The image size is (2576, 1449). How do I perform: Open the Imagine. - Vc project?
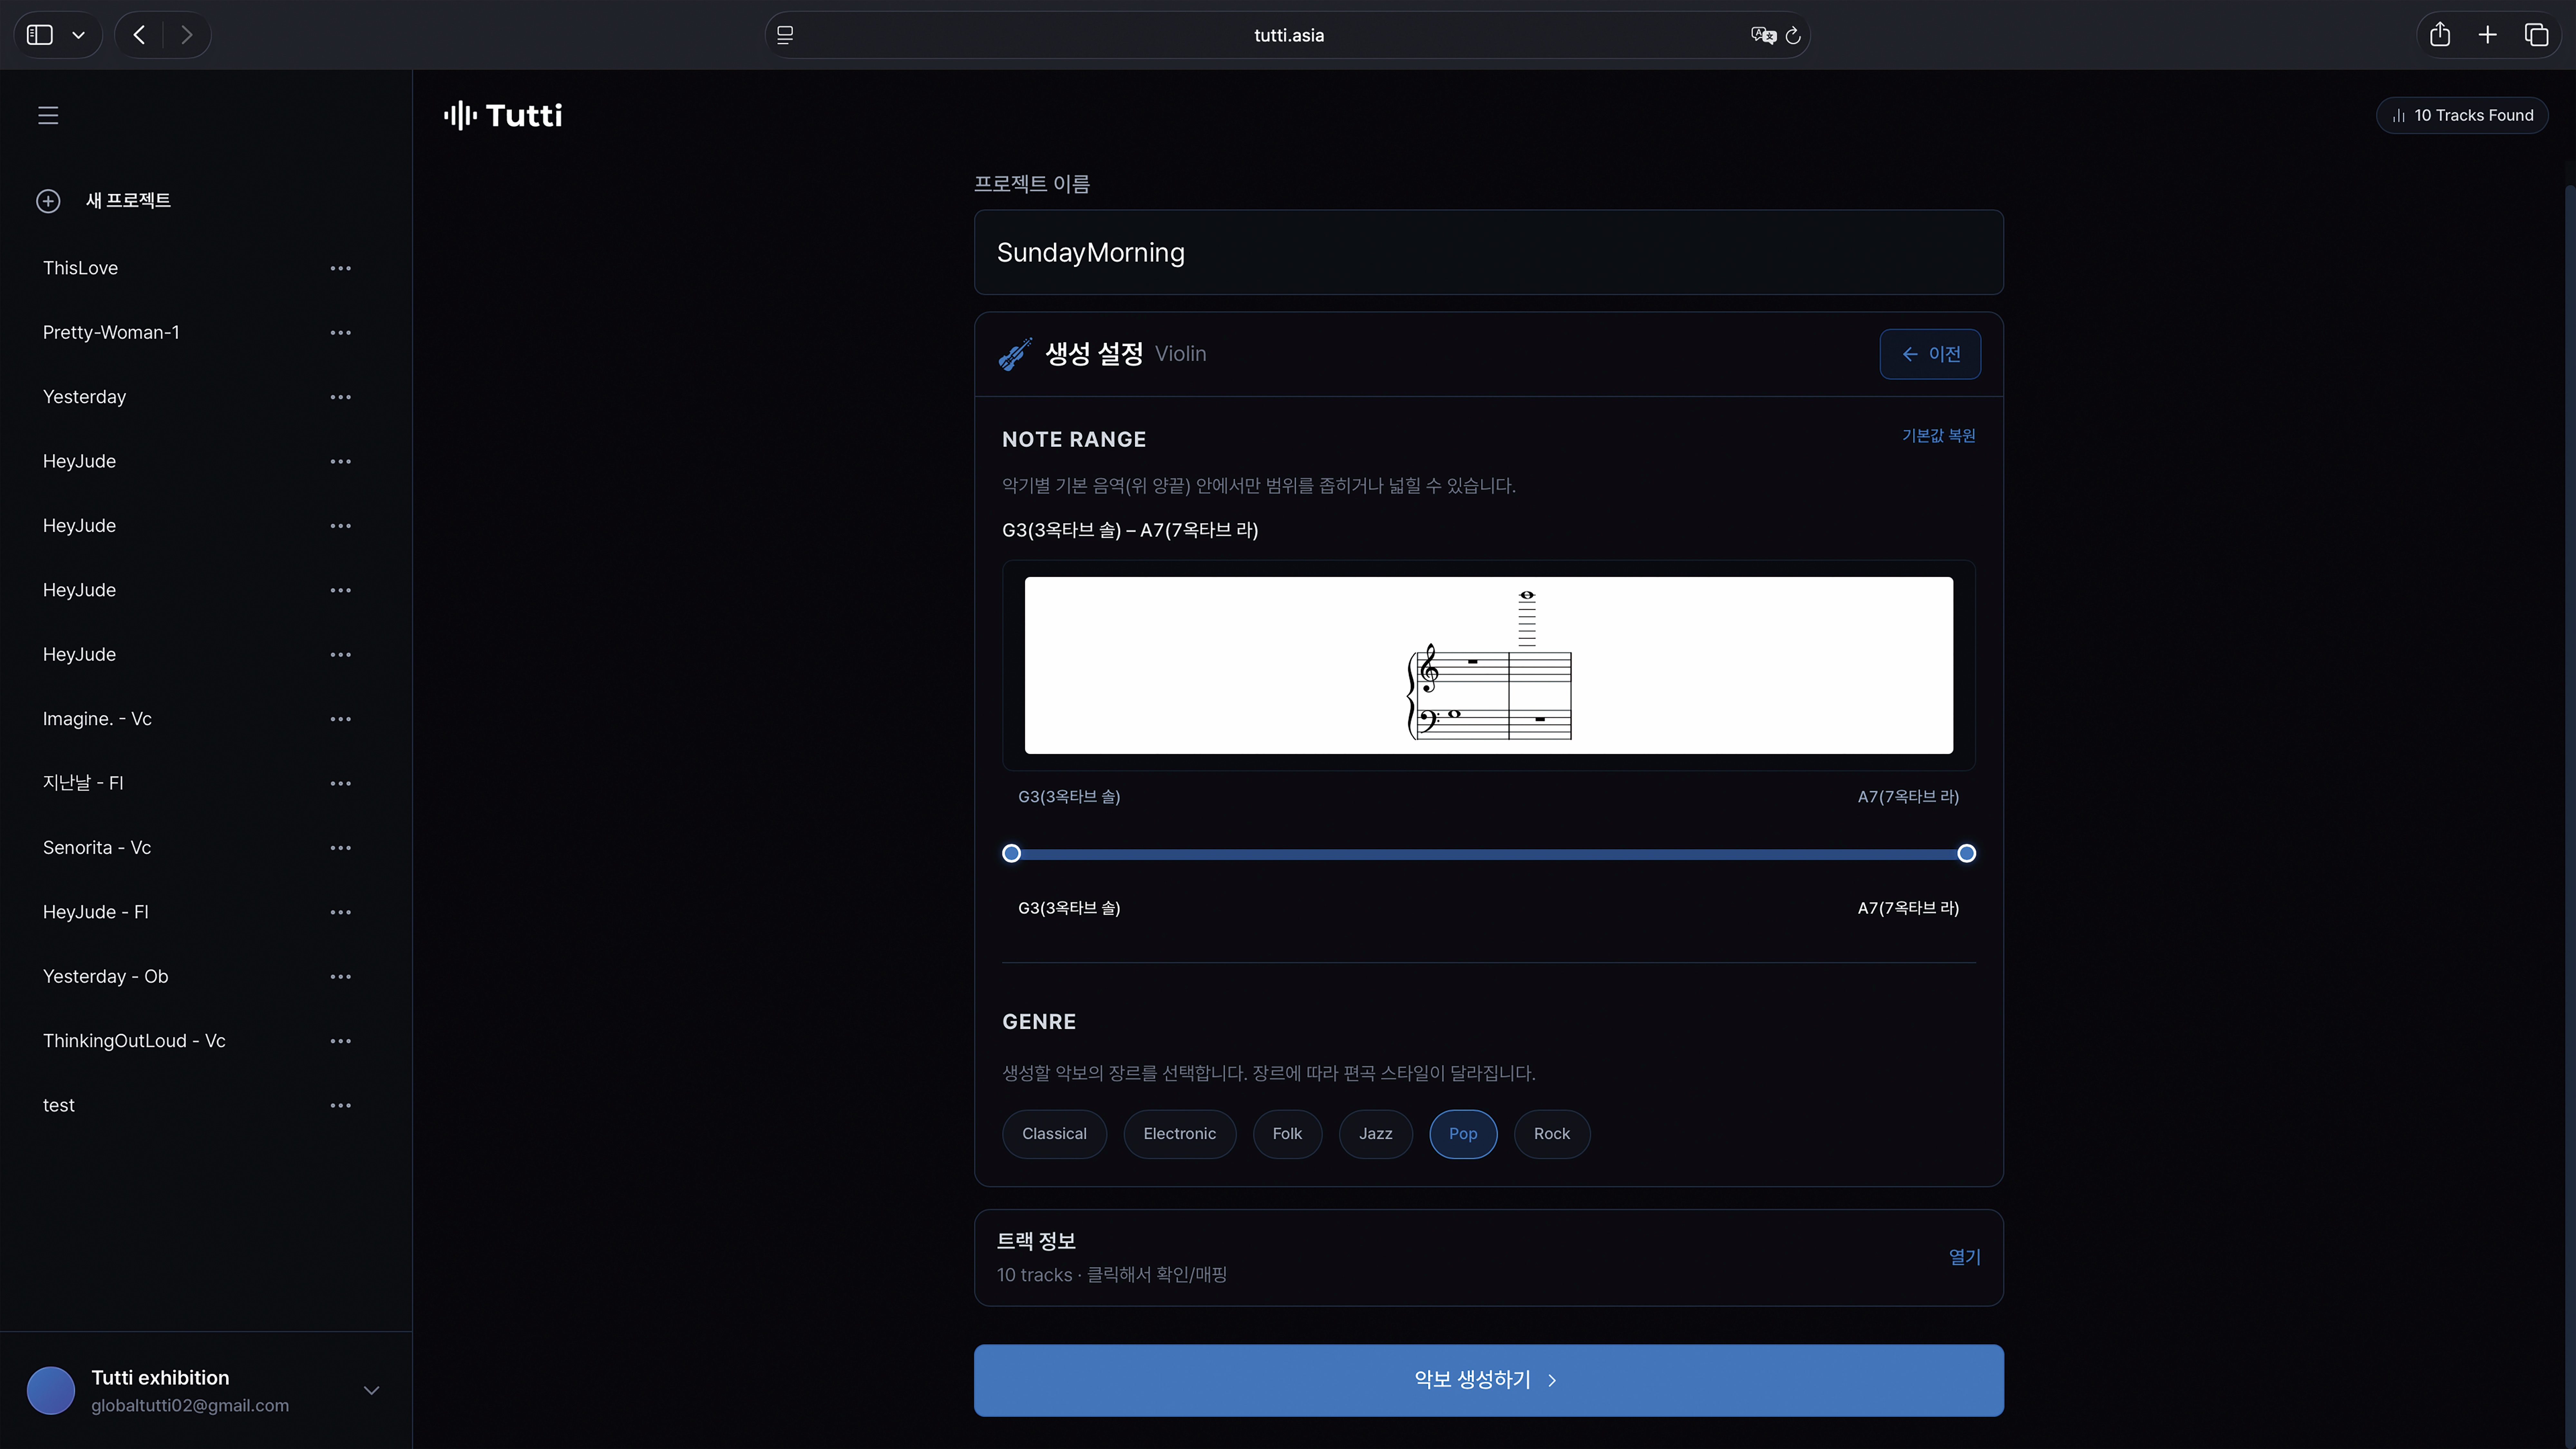pos(97,719)
